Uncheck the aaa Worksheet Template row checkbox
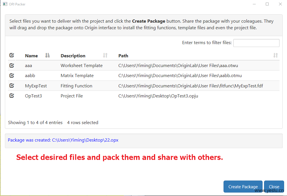 point(12,65)
